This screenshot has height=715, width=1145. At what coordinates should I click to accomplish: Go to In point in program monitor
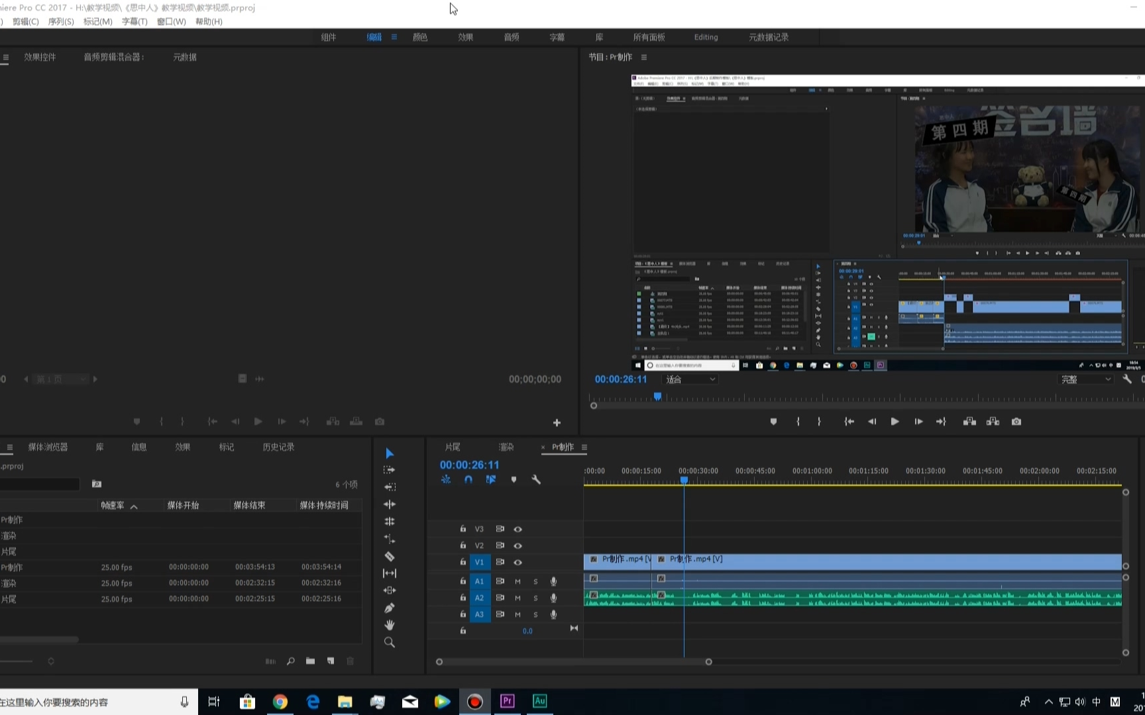pos(849,422)
